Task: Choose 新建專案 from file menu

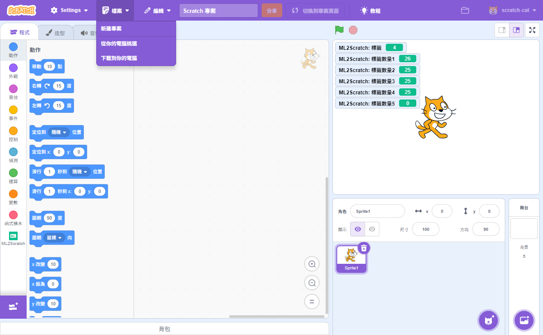Action: 136,29
